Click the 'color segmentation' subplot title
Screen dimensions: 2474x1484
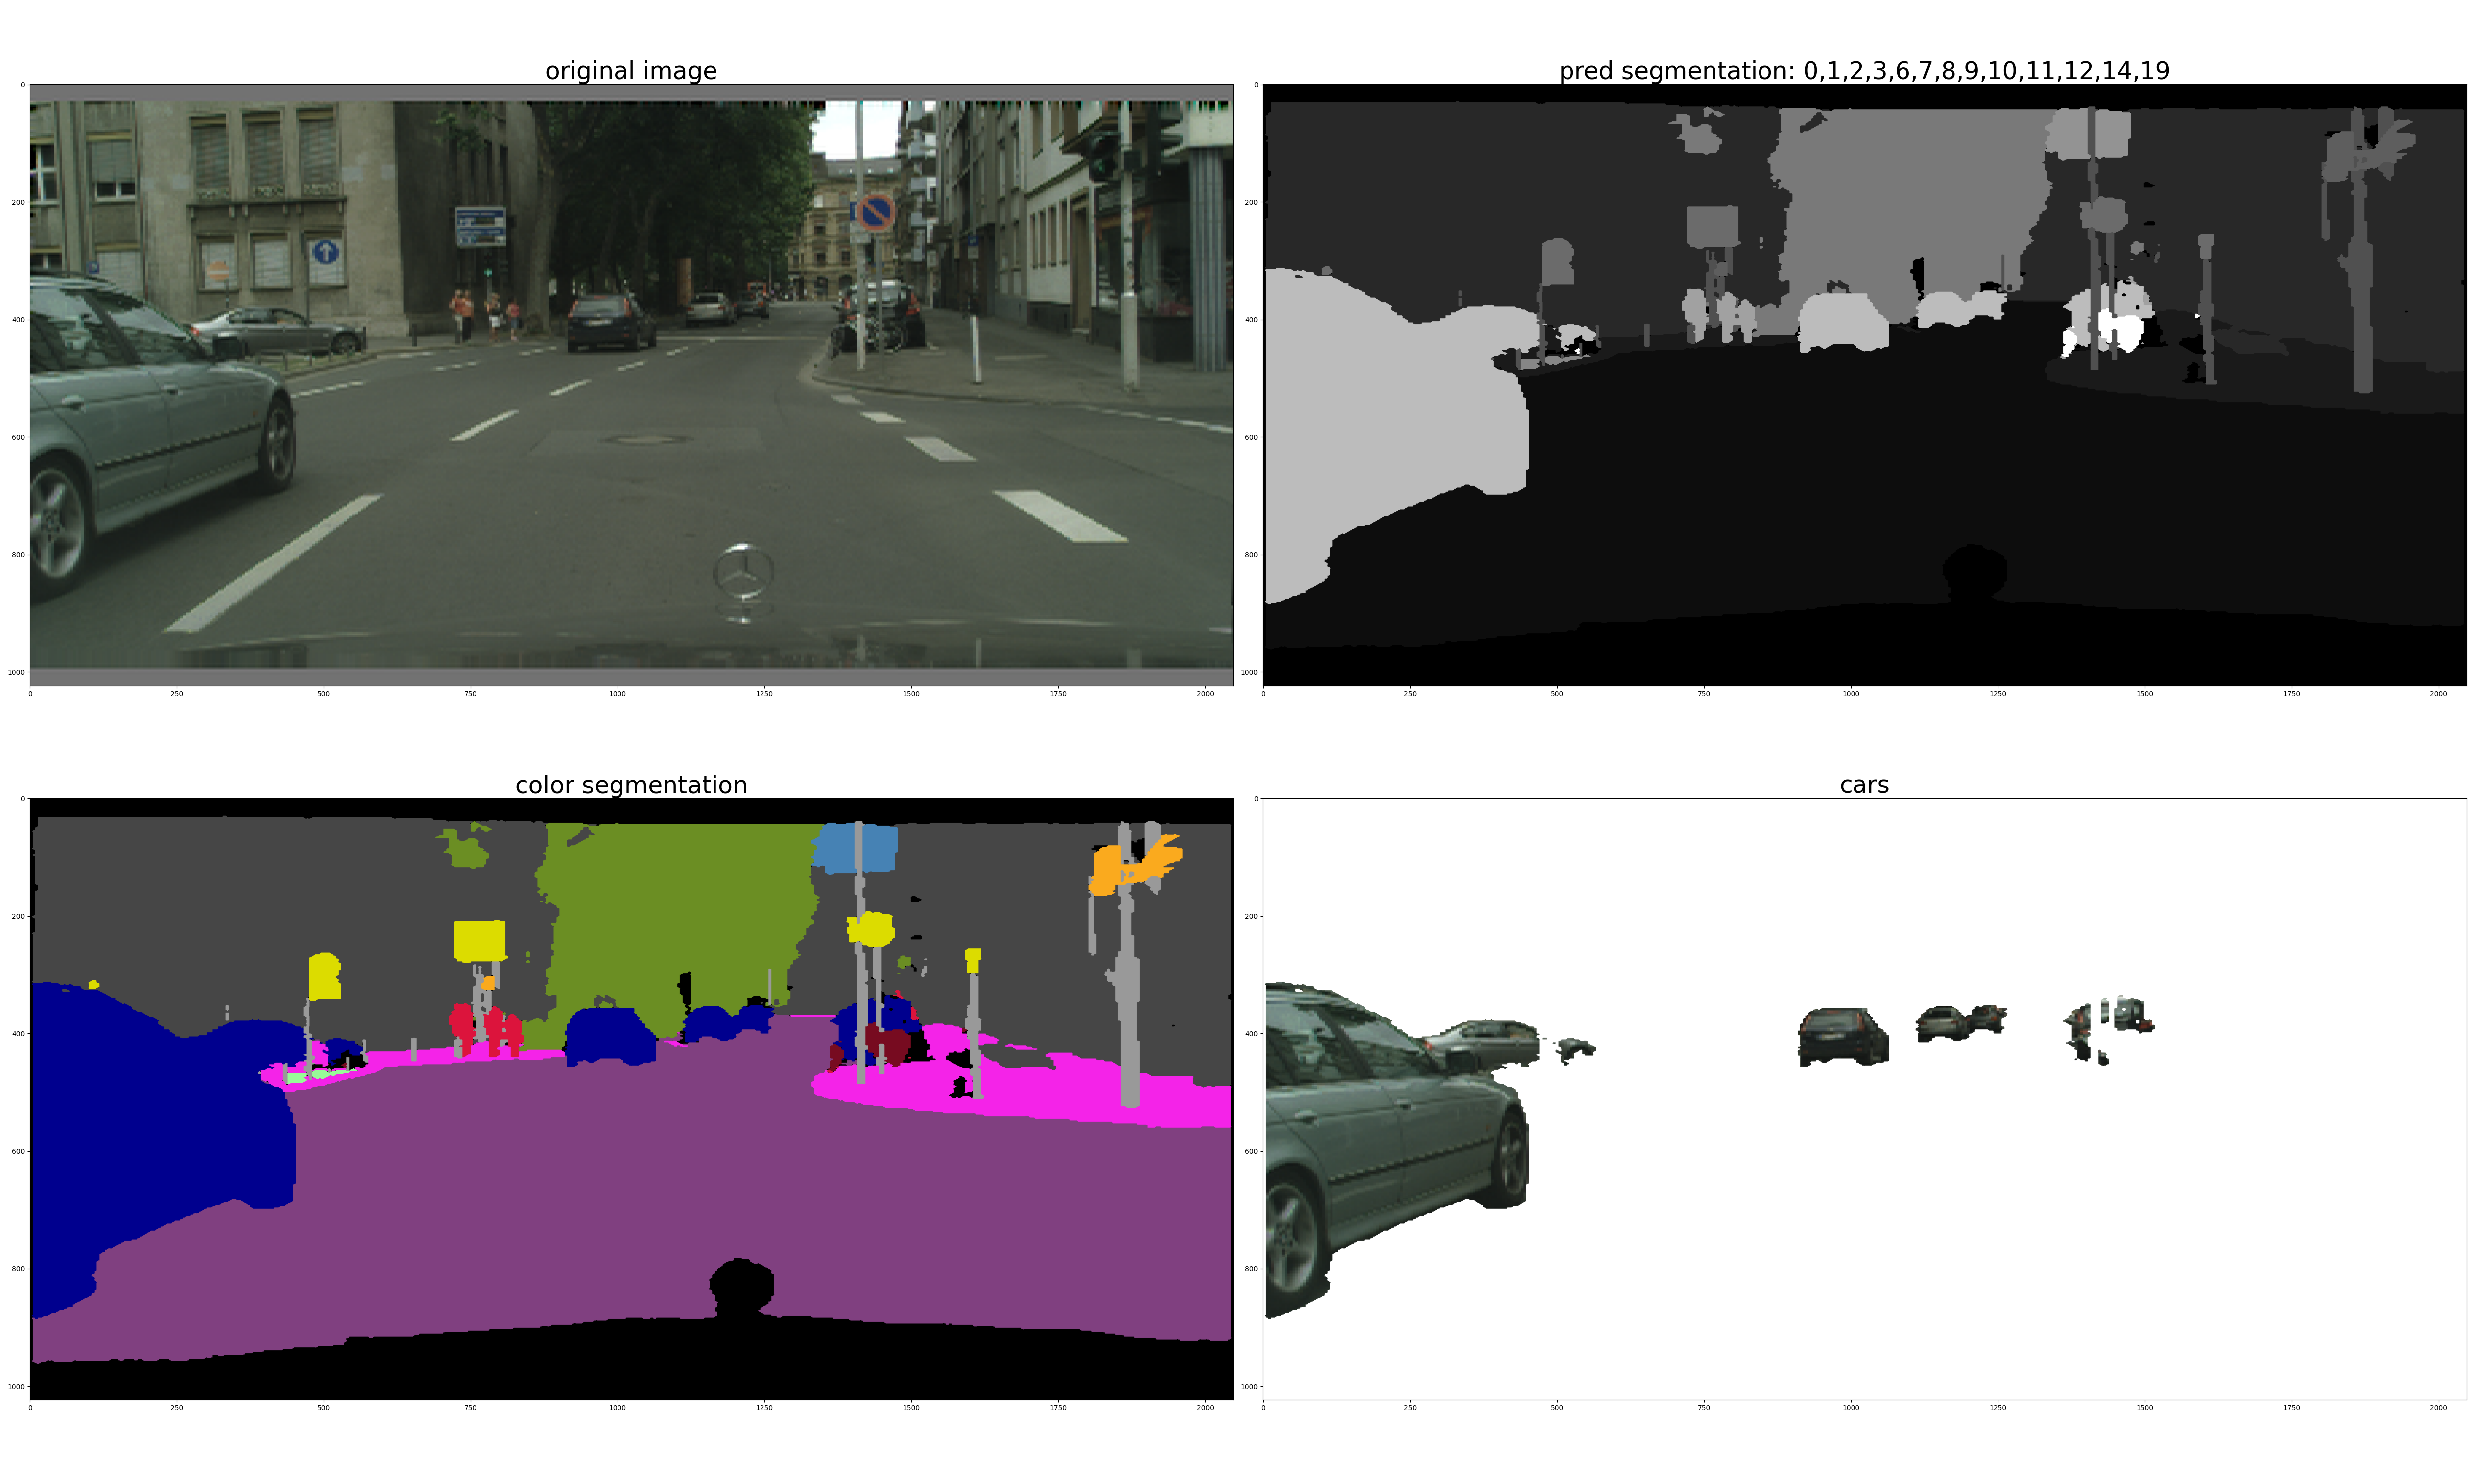tap(630, 785)
